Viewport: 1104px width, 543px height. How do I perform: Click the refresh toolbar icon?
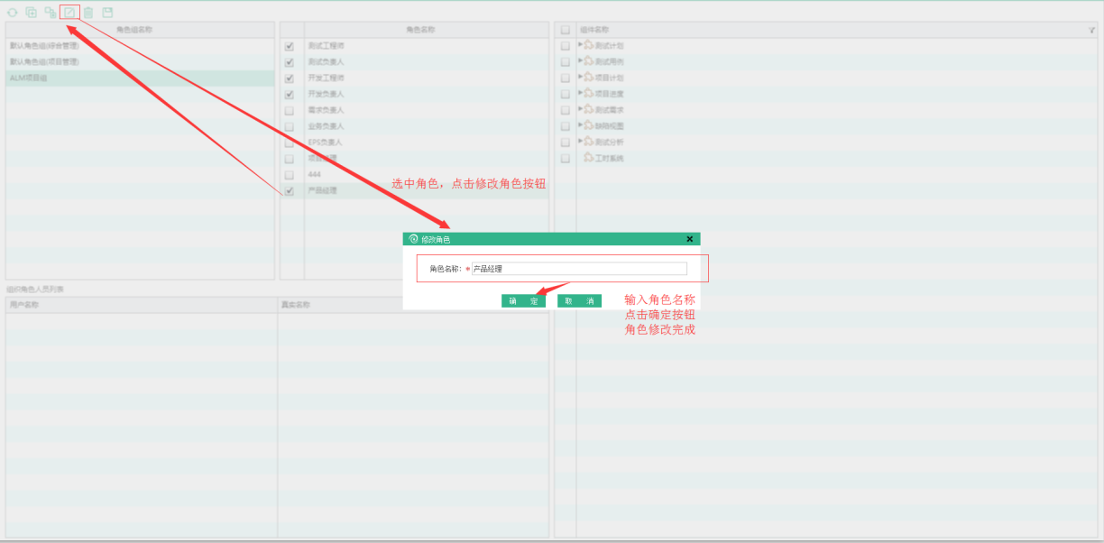[x=13, y=13]
